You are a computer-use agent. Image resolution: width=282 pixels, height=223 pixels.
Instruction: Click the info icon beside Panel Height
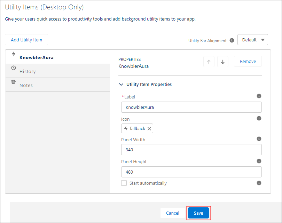coord(259,161)
